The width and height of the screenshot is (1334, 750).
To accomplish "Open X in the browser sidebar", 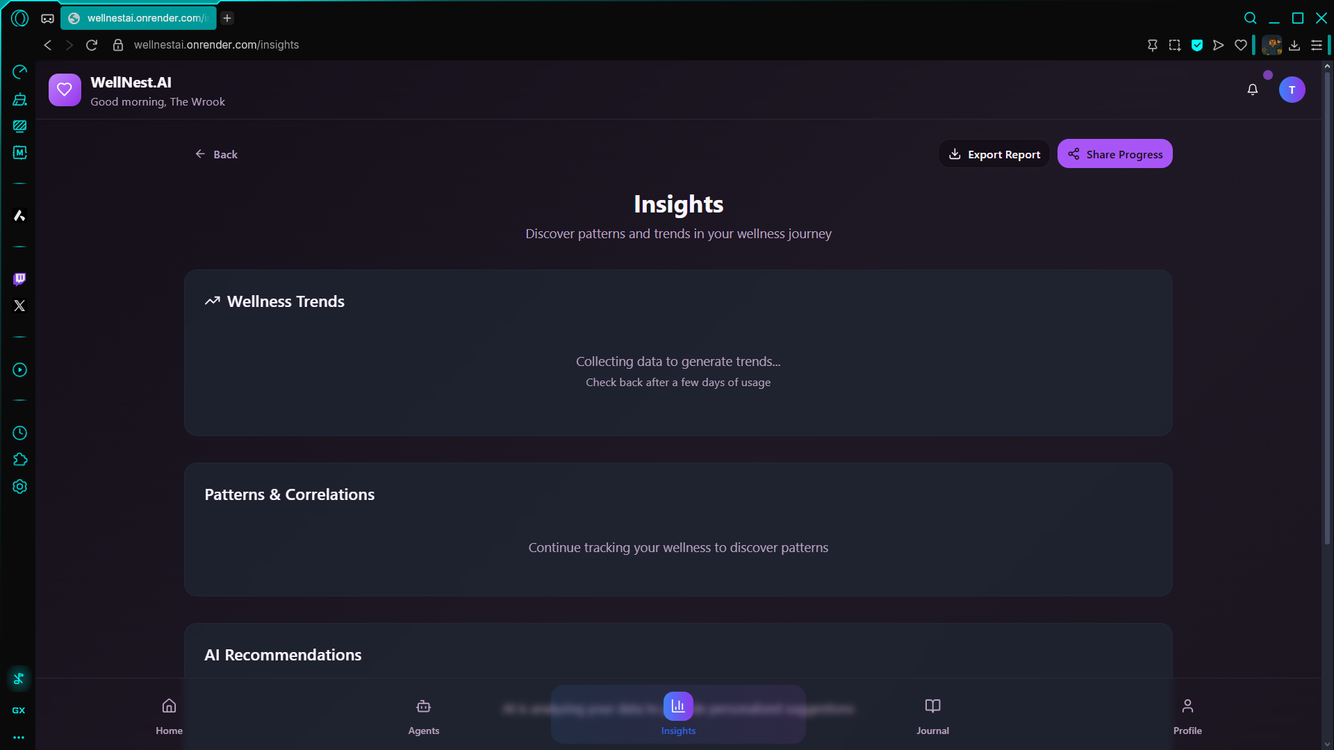I will click(x=19, y=306).
